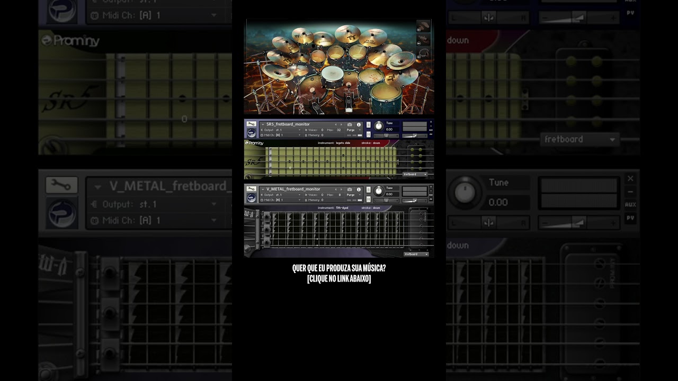Click the 'QUER QUE EU PRODUZA SUA MÚSICA?' caption
The image size is (678, 381).
click(339, 268)
